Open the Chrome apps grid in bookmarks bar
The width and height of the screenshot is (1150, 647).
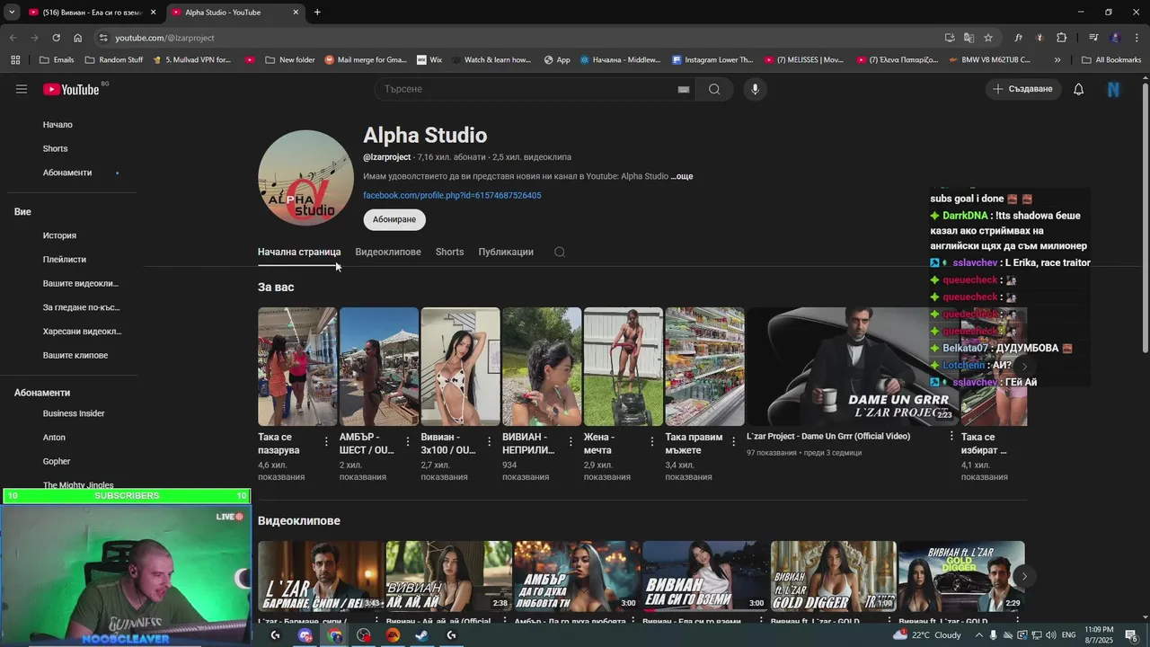[15, 60]
